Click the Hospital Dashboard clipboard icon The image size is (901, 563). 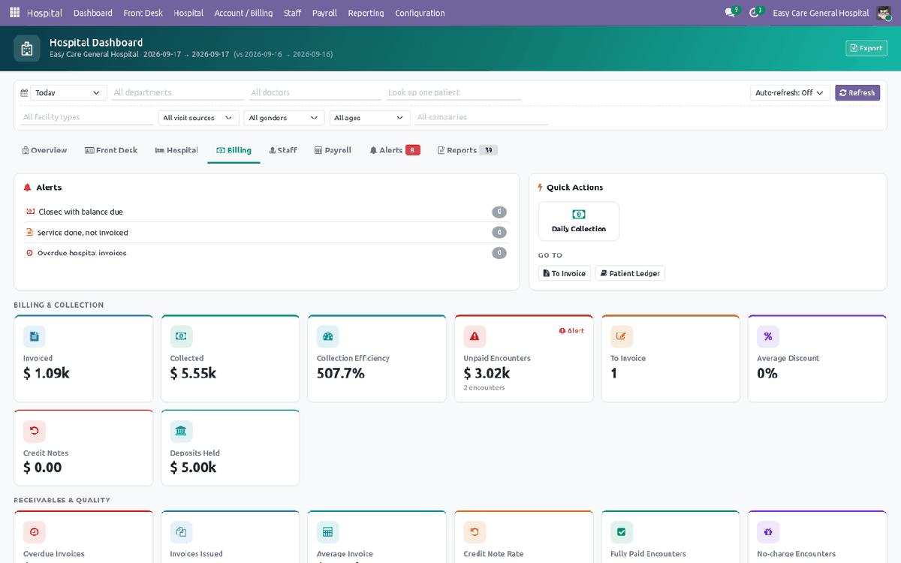click(x=27, y=49)
